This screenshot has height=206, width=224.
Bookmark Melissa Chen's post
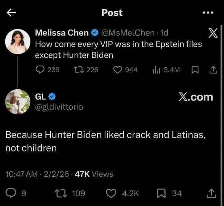pyautogui.click(x=195, y=70)
